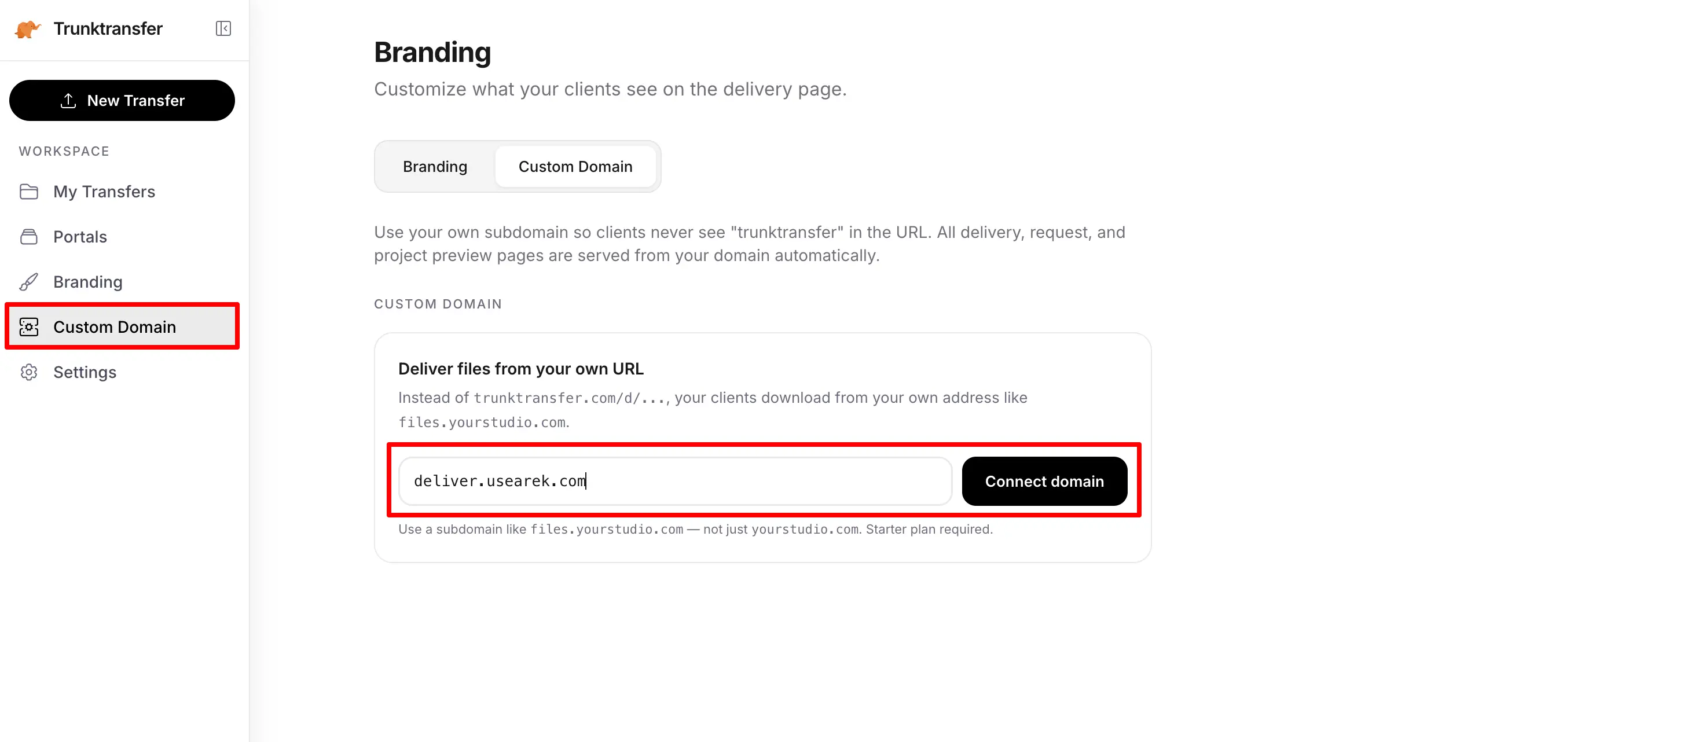This screenshot has height=742, width=1695.
Task: Select the Custom Domain tab
Action: pos(575,167)
